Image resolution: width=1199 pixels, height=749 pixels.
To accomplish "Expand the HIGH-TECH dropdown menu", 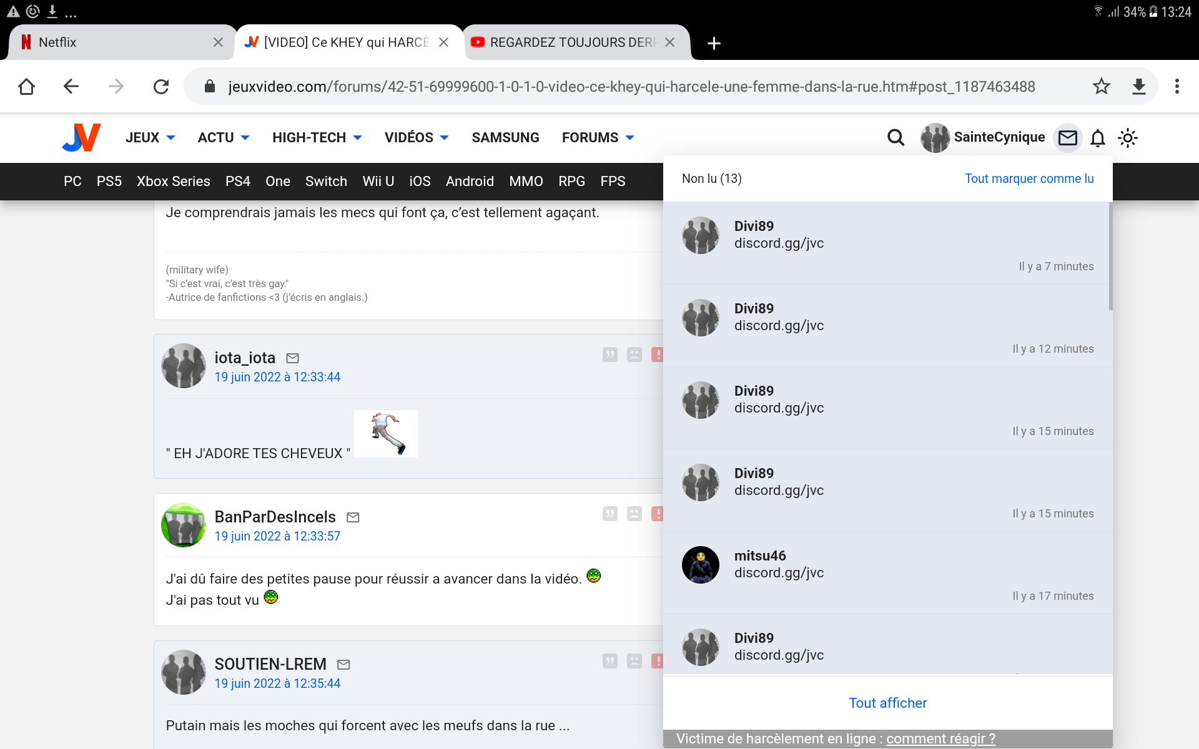I will point(317,137).
